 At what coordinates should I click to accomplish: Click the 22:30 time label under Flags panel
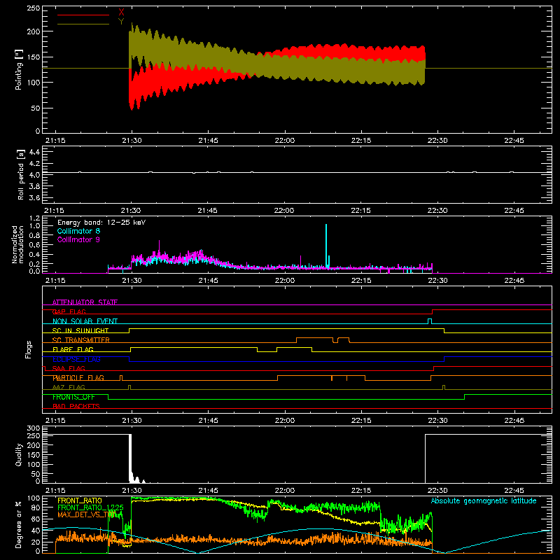[x=437, y=421]
